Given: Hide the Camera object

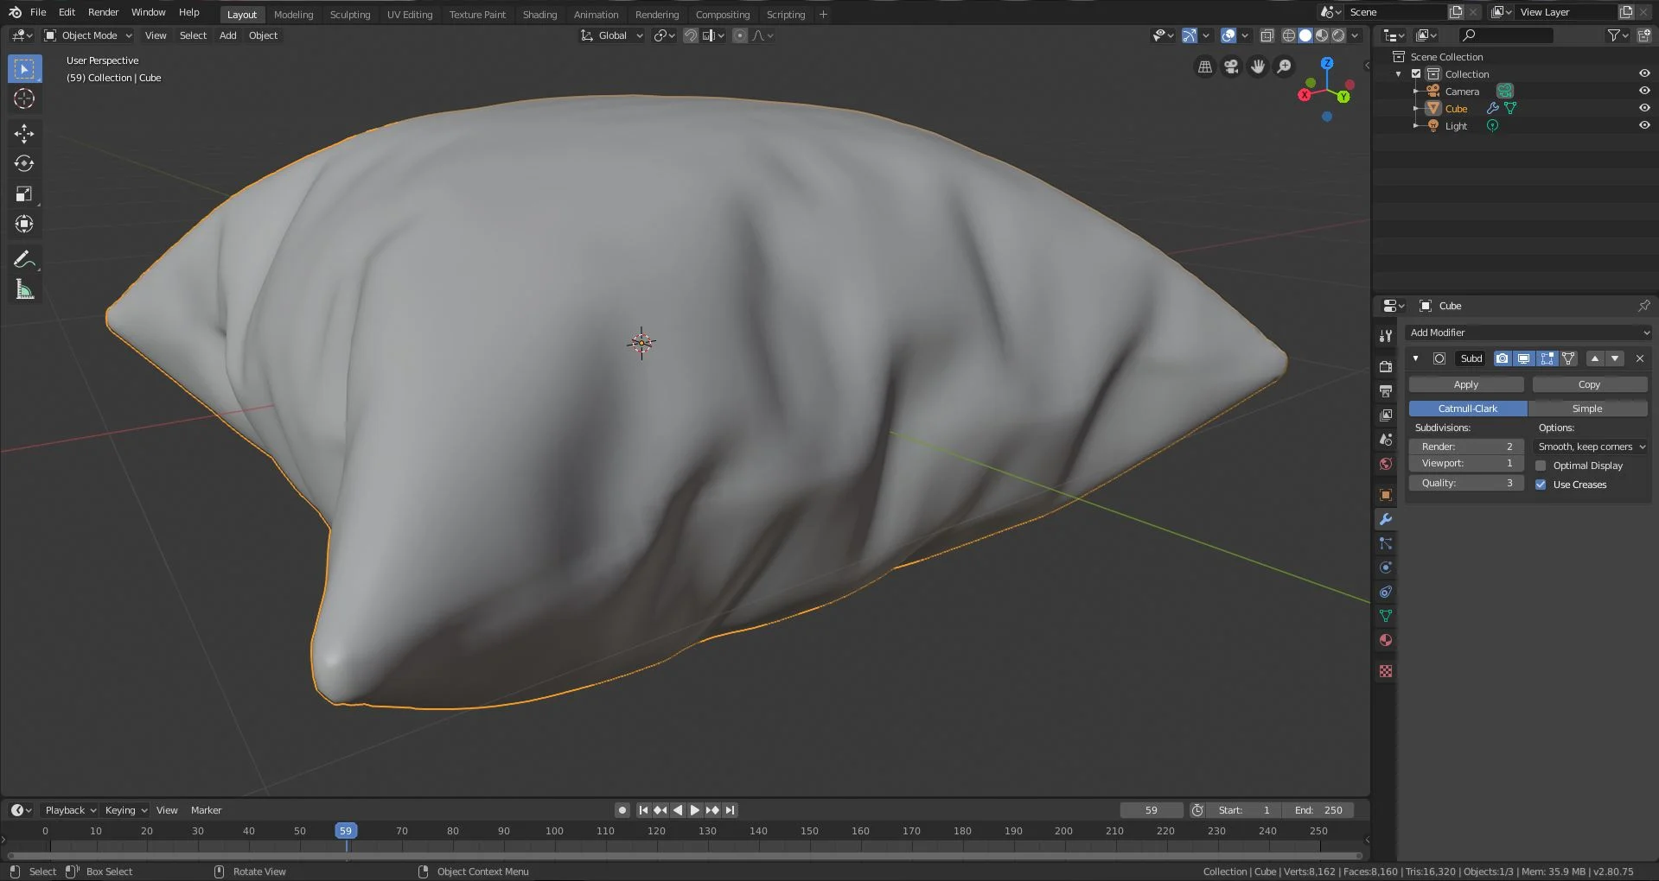Looking at the screenshot, I should 1644,92.
